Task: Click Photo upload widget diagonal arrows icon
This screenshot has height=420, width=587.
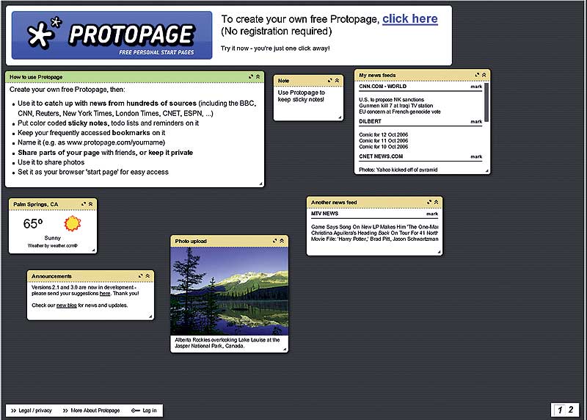Action: (274, 241)
